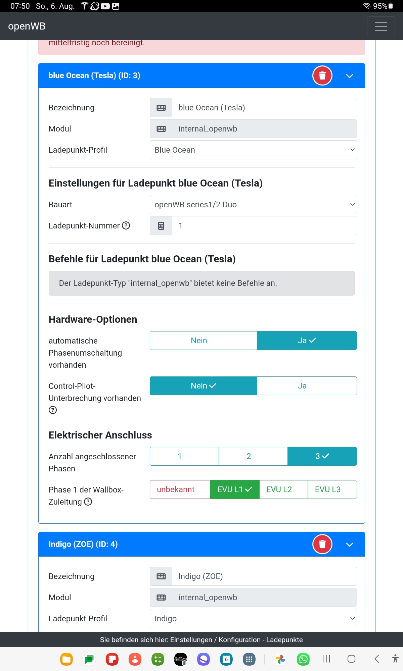Image resolution: width=403 pixels, height=671 pixels.
Task: Tap the recent apps navigation button
Action: (326, 659)
